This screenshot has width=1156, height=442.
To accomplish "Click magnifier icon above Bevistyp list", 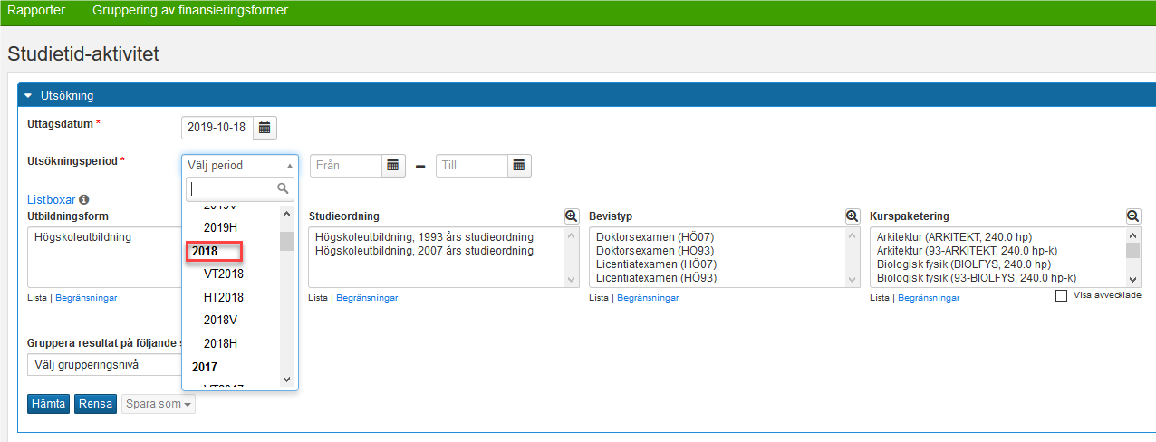I will (853, 216).
